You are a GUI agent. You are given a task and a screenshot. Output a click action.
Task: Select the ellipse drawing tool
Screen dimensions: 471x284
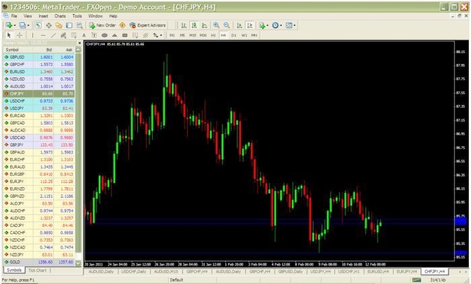point(104,35)
